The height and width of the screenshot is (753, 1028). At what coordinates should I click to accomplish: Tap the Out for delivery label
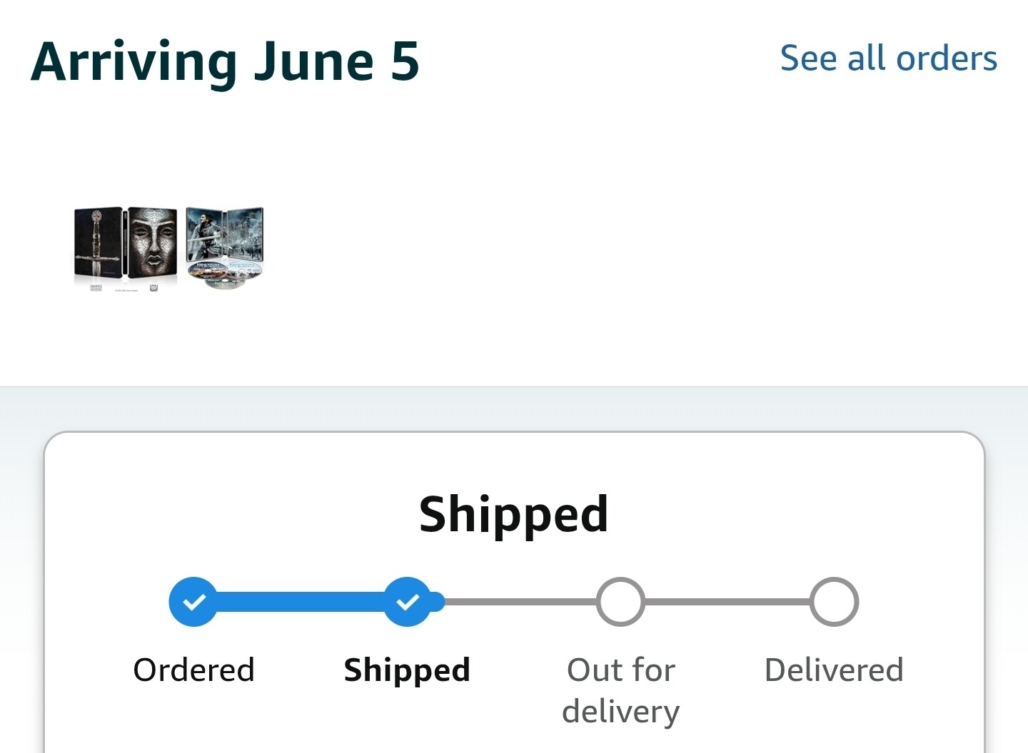(620, 690)
